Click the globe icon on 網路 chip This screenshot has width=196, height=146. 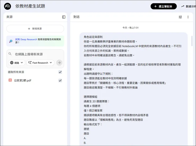point(12,63)
